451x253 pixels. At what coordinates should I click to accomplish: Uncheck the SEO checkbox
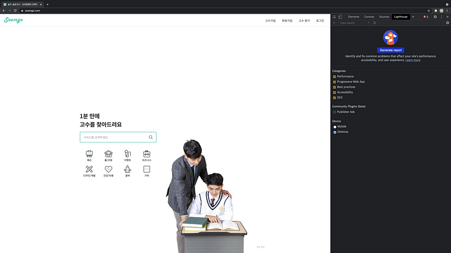coord(334,98)
